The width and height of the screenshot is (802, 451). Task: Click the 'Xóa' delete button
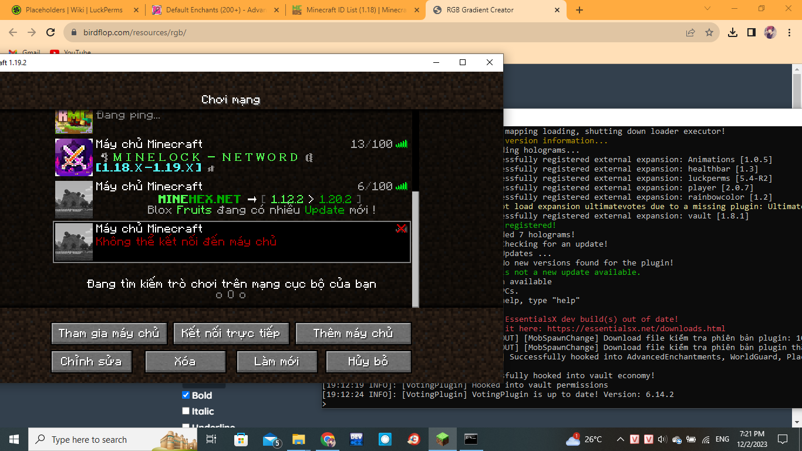point(186,362)
